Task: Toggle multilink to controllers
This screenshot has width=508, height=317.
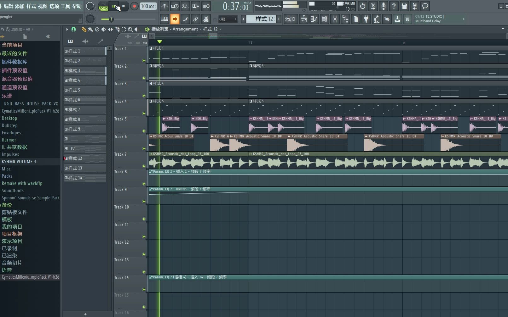Action: [196, 19]
